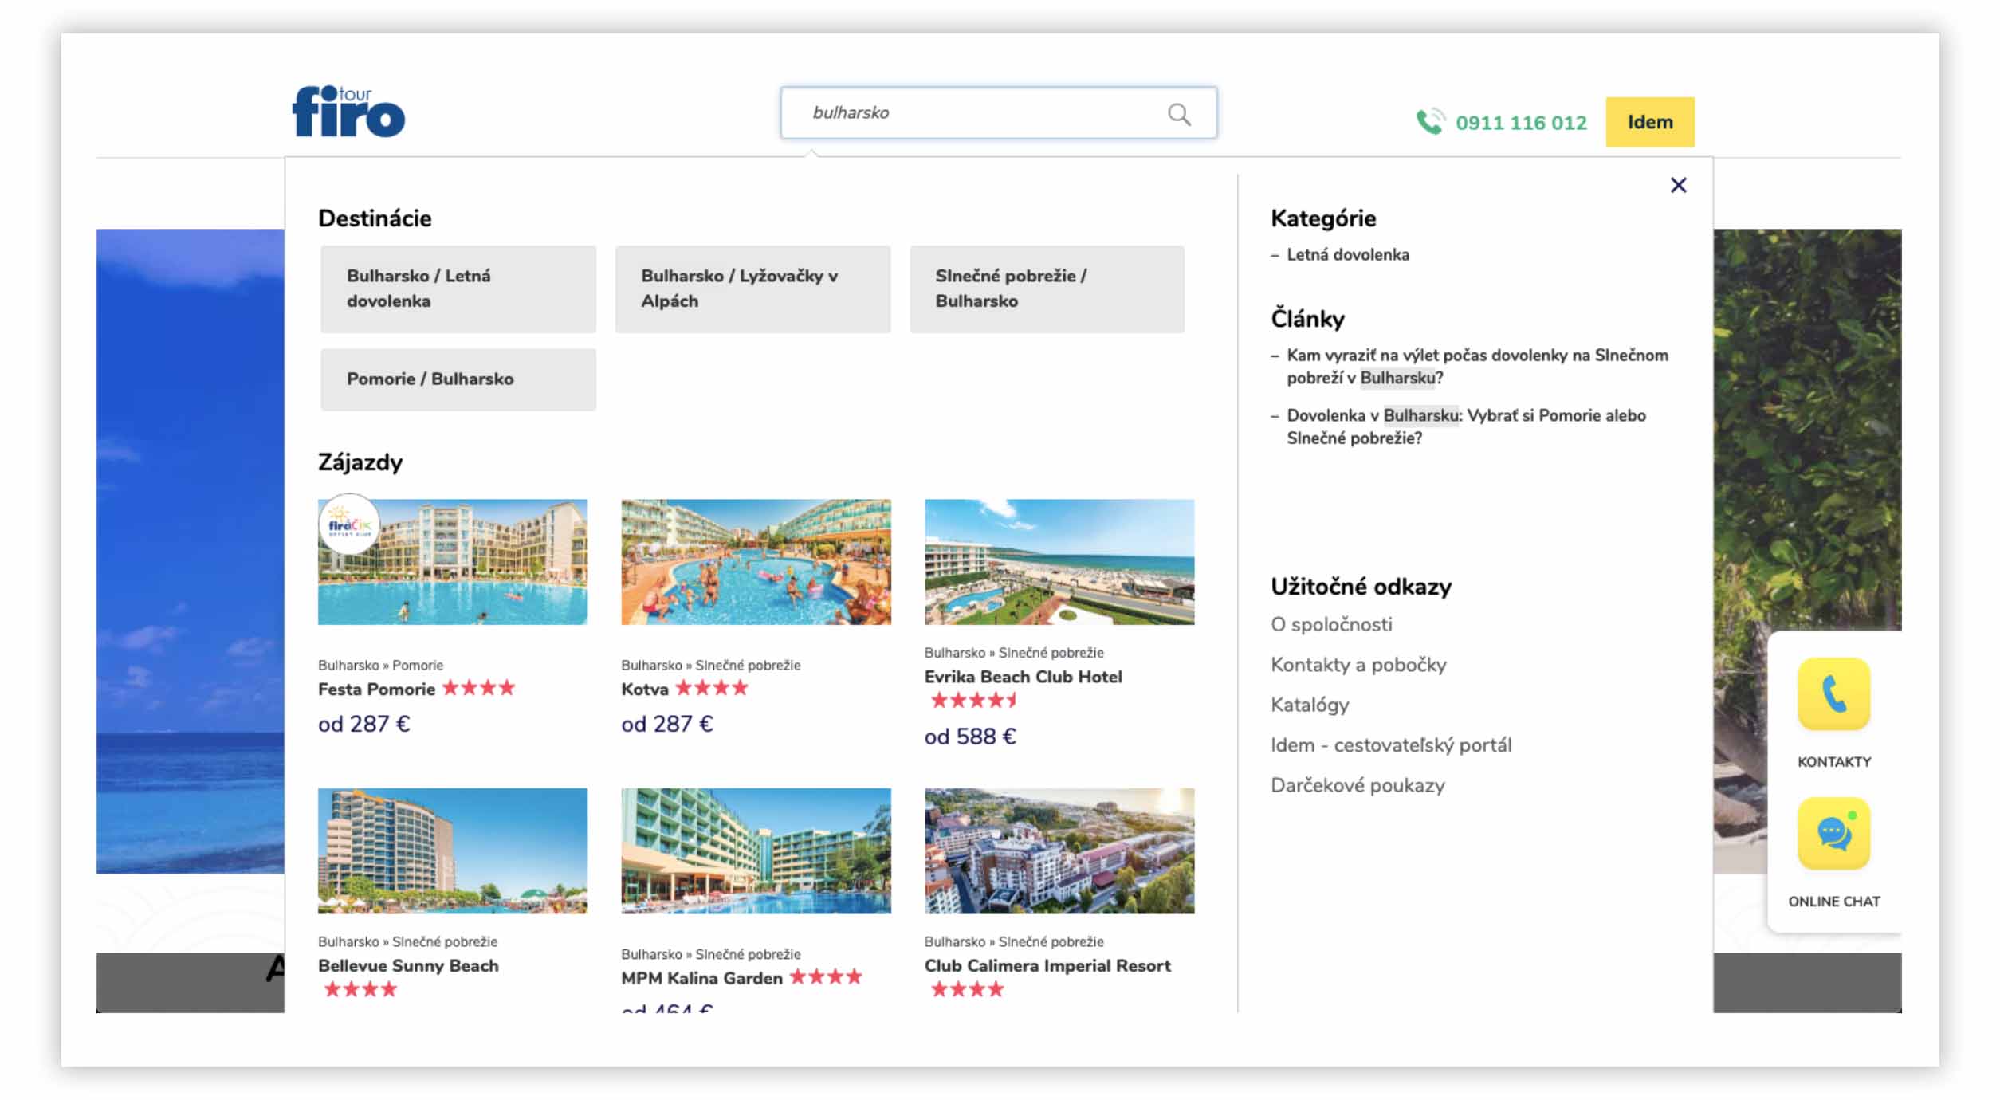Click the KONTAKTY label
The width and height of the screenshot is (2000, 1100).
[1833, 762]
